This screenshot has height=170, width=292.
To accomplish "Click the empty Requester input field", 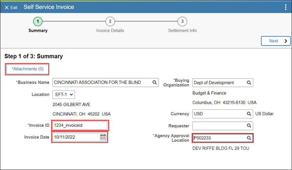I will point(222,126).
